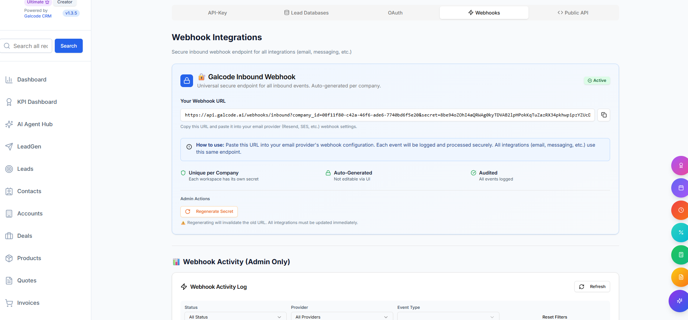Click the Ultimate plan badge
The width and height of the screenshot is (688, 320).
[38, 2]
